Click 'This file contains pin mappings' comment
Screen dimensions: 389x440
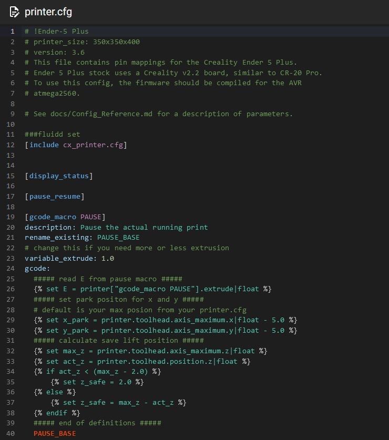[161, 63]
